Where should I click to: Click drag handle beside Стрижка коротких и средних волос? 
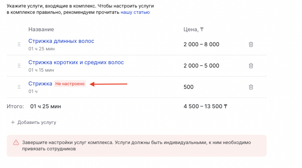coord(19,66)
